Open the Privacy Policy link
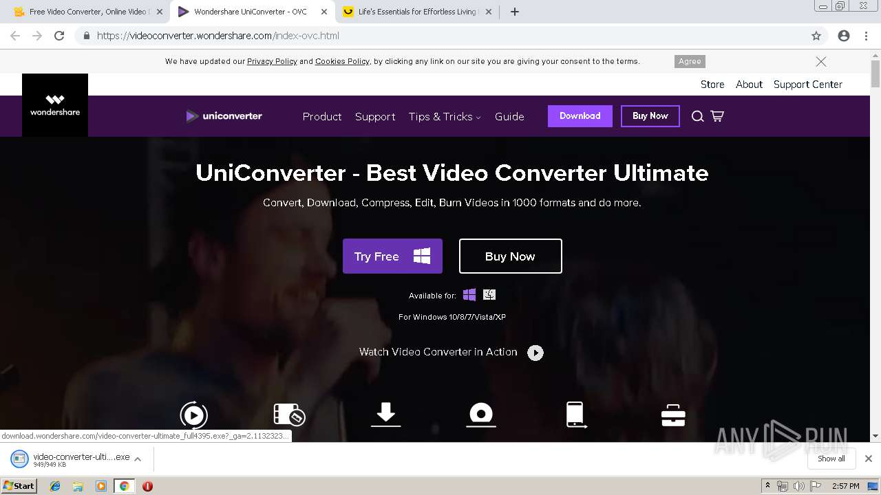The image size is (881, 495). coord(272,61)
